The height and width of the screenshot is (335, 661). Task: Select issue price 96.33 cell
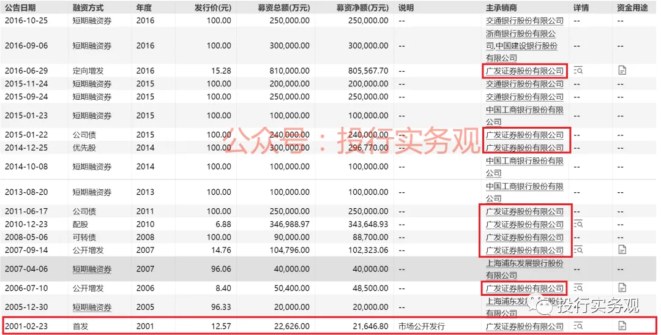221,307
